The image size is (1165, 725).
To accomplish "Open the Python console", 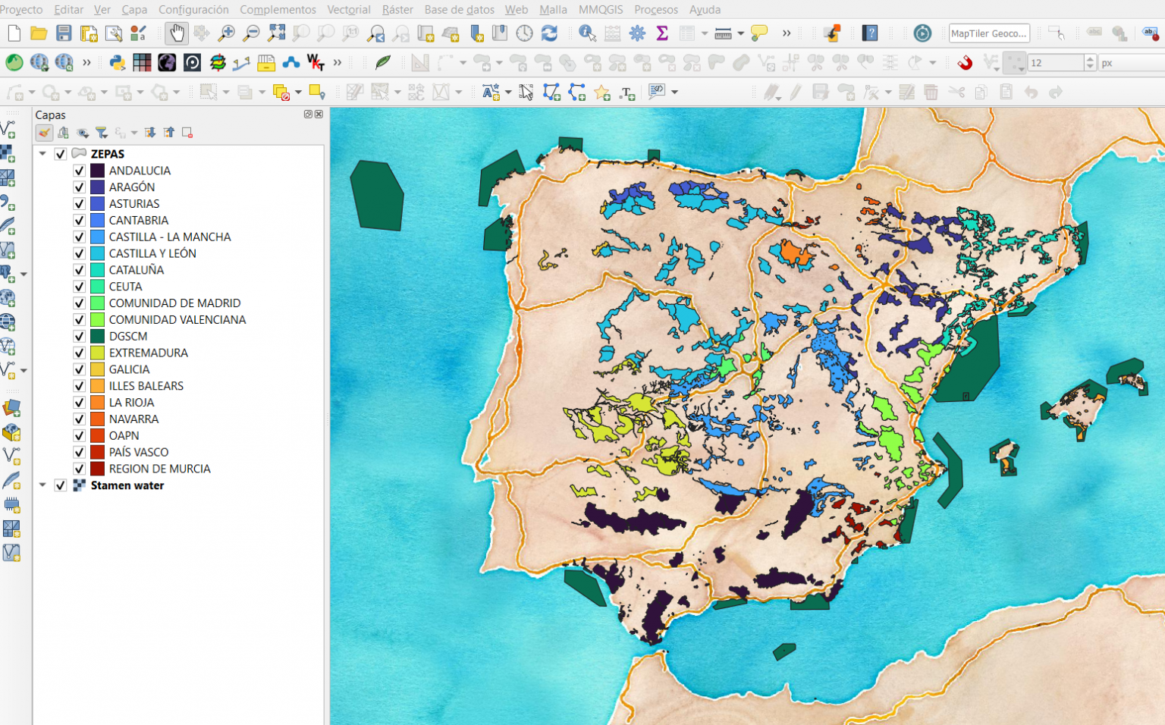I will 118,62.
